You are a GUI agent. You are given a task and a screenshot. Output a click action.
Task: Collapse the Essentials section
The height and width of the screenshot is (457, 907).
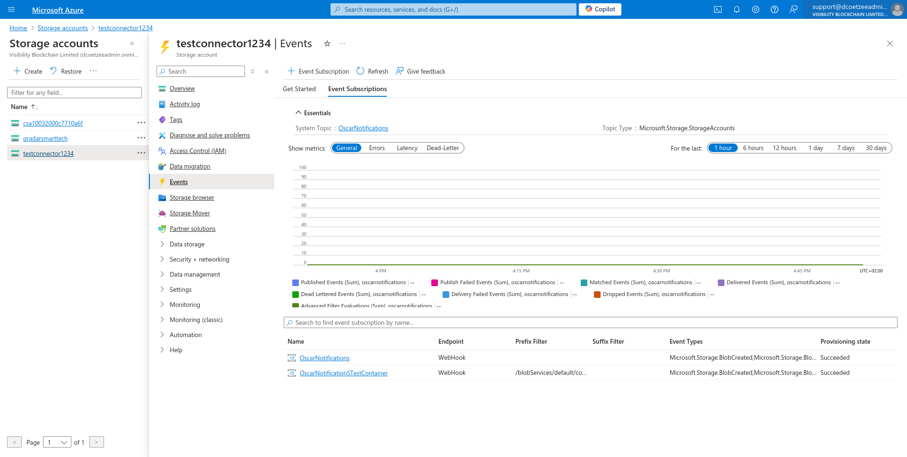pyautogui.click(x=298, y=113)
